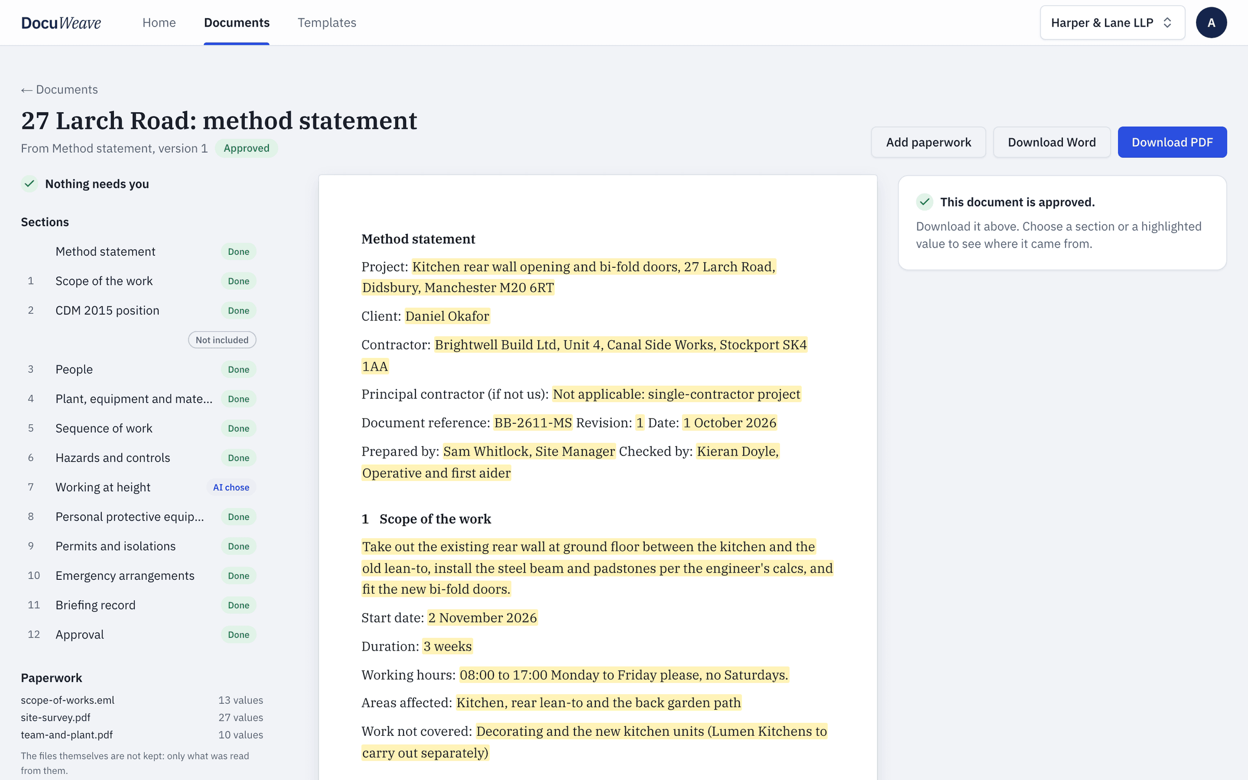This screenshot has width=1248, height=780.
Task: Open the user avatar A menu
Action: 1211,22
